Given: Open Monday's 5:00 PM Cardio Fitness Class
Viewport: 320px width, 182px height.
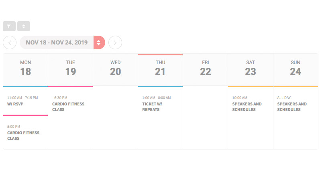Looking at the screenshot, I should pos(26,132).
